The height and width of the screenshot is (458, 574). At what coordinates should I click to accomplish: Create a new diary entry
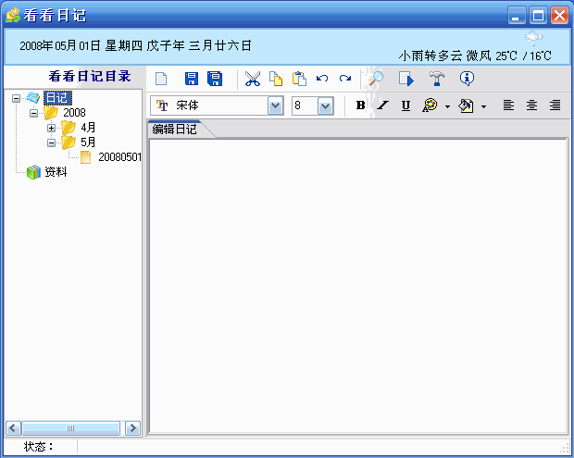(x=161, y=80)
